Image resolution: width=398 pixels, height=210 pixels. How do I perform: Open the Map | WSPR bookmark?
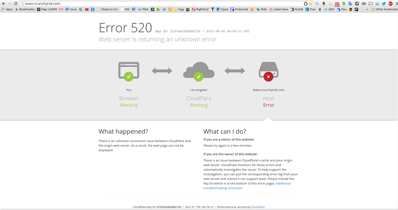click(47, 9)
